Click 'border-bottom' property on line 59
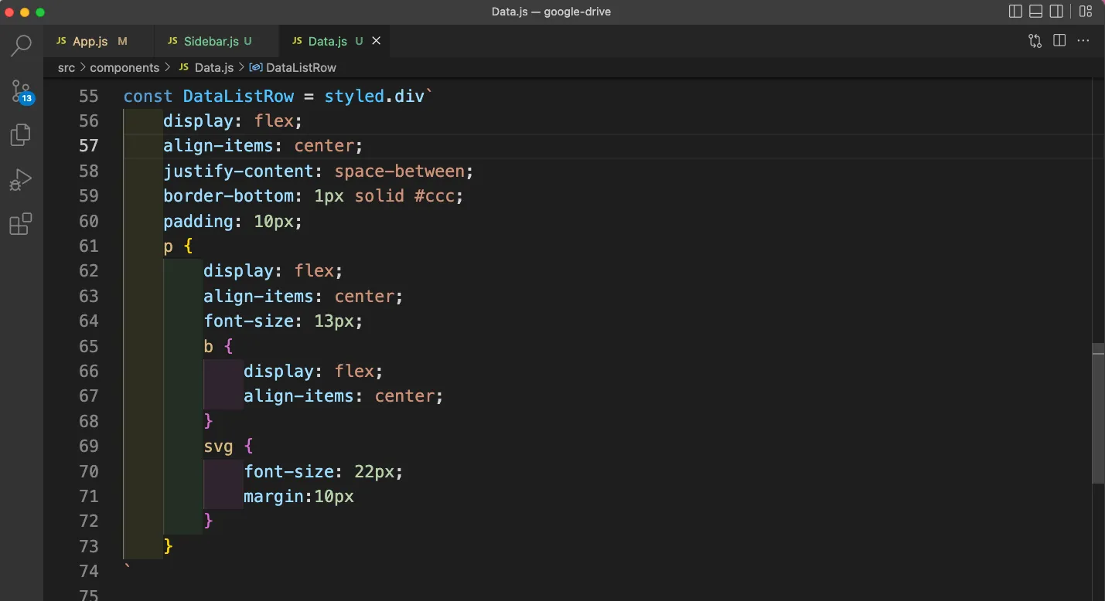Image resolution: width=1105 pixels, height=601 pixels. (x=228, y=196)
